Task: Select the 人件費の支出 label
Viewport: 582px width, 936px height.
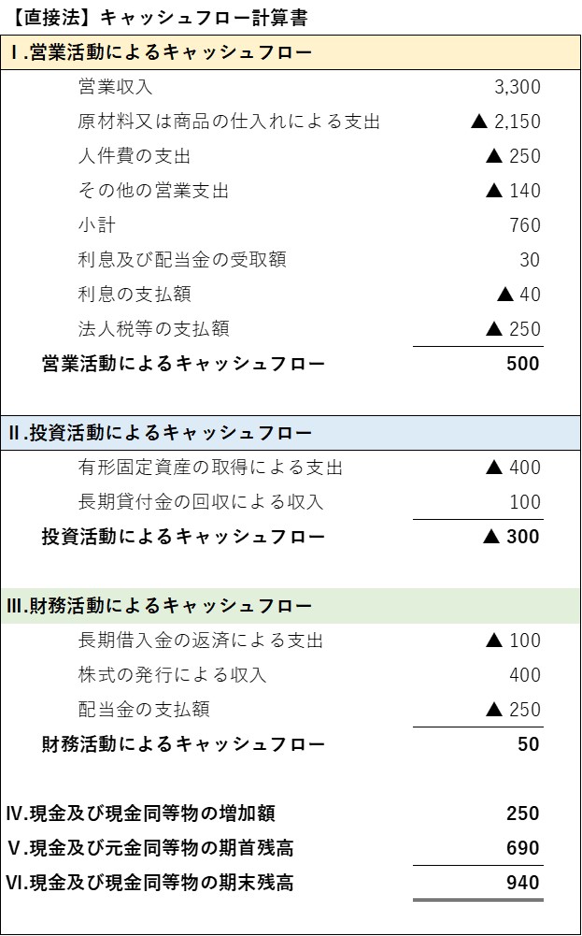Action: click(135, 156)
